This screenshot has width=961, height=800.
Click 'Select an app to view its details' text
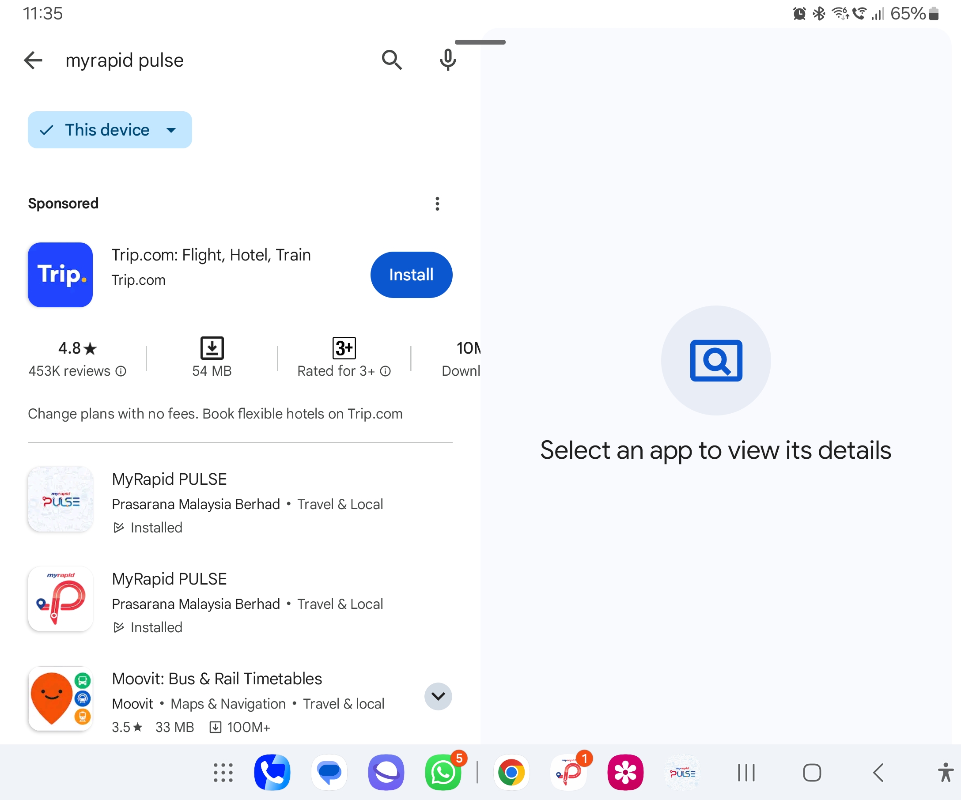(716, 450)
